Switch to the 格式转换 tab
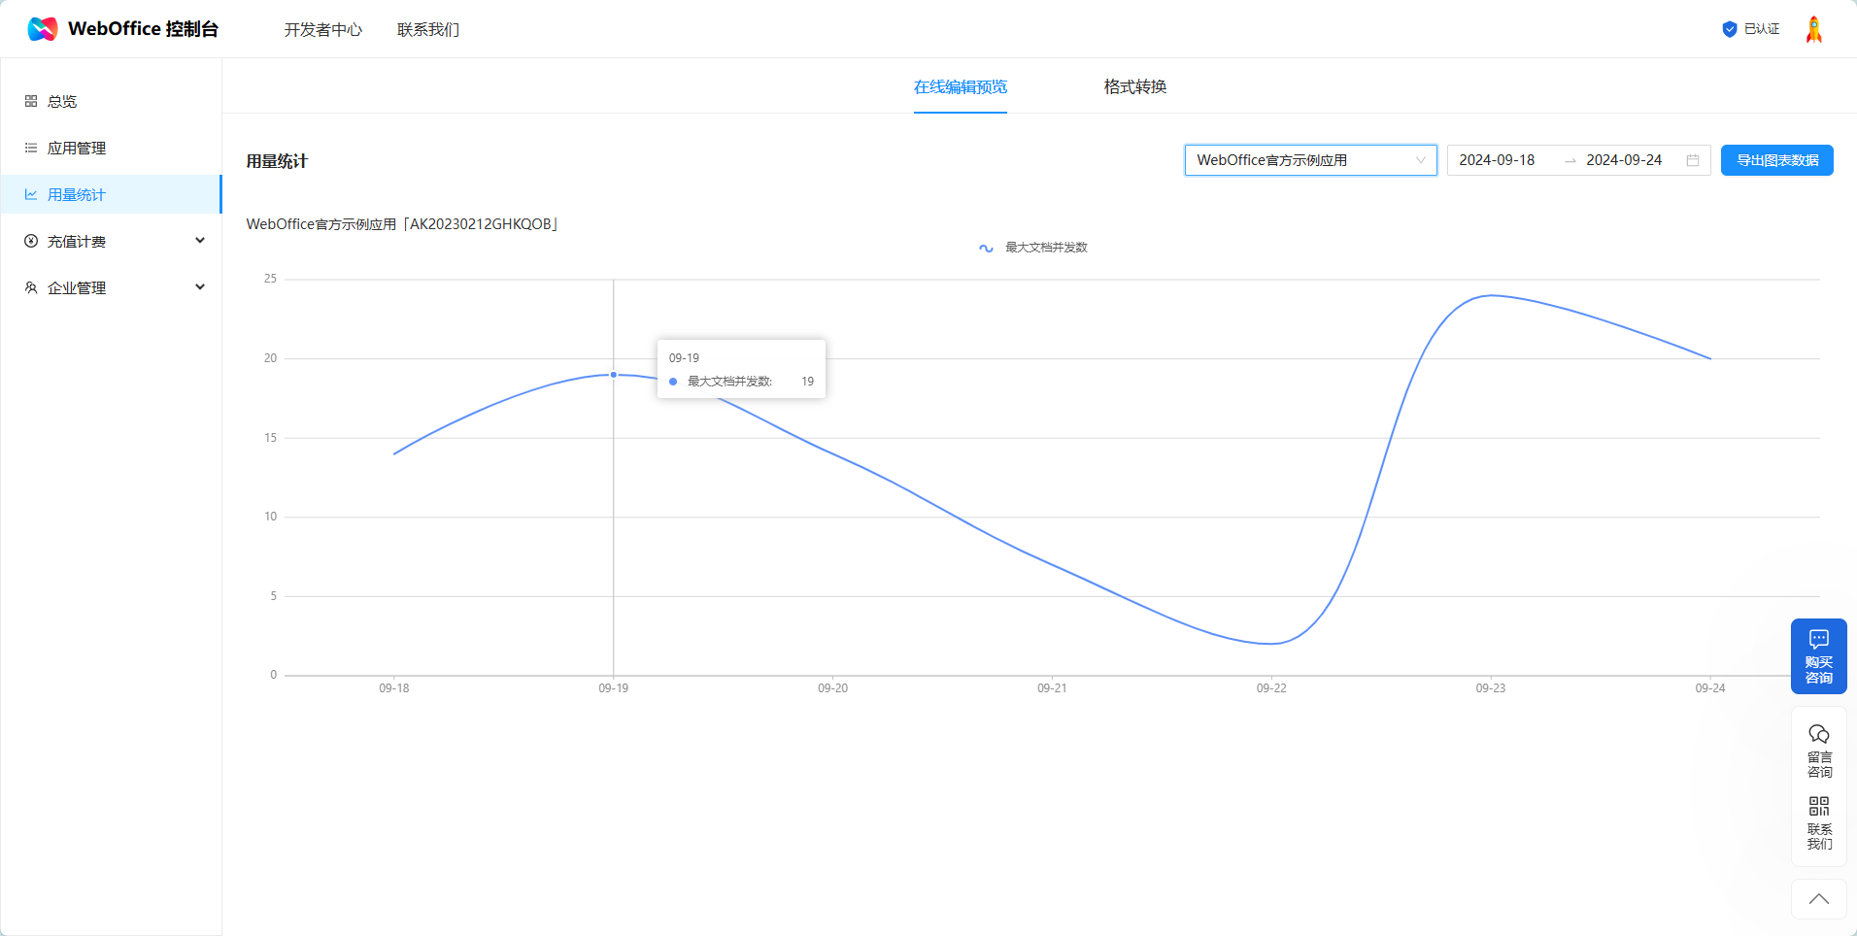This screenshot has height=936, width=1857. (x=1134, y=87)
